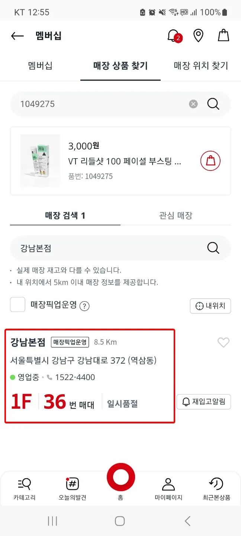The width and height of the screenshot is (241, 536).
Task: Tap the product search magnifier icon
Action: point(213,104)
